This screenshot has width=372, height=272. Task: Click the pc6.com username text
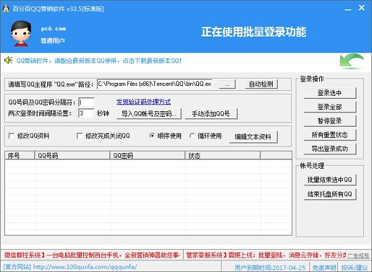pyautogui.click(x=53, y=28)
